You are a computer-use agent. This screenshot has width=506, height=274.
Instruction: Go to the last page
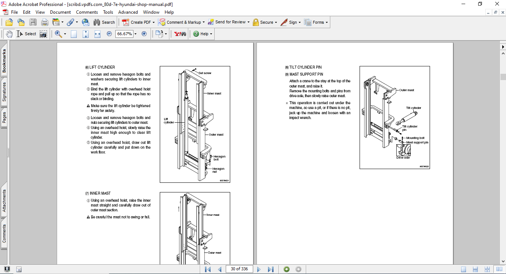(x=271, y=269)
